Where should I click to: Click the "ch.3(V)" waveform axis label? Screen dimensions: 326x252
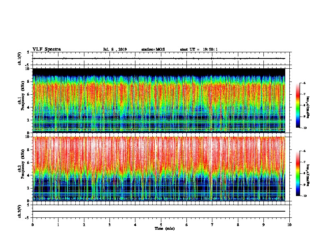tap(19, 211)
